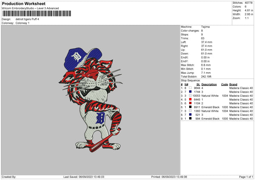Click the Height value '4.81 in'

coord(249,10)
